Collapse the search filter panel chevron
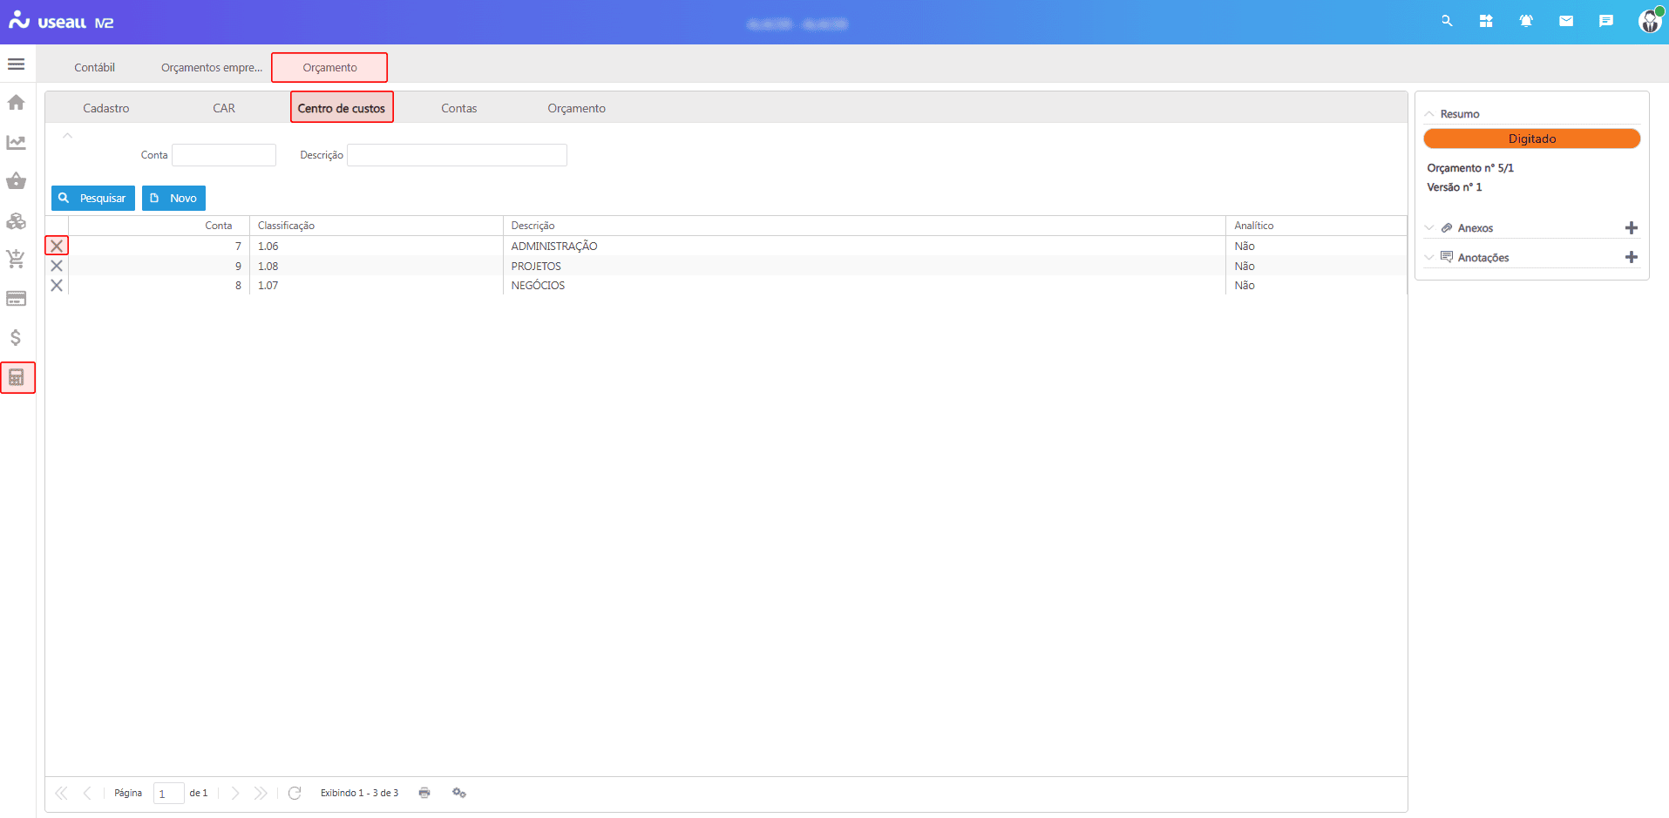Screen dimensions: 1669x818 67,136
